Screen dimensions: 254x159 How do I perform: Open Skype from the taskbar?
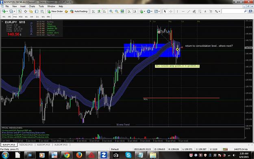(128, 155)
